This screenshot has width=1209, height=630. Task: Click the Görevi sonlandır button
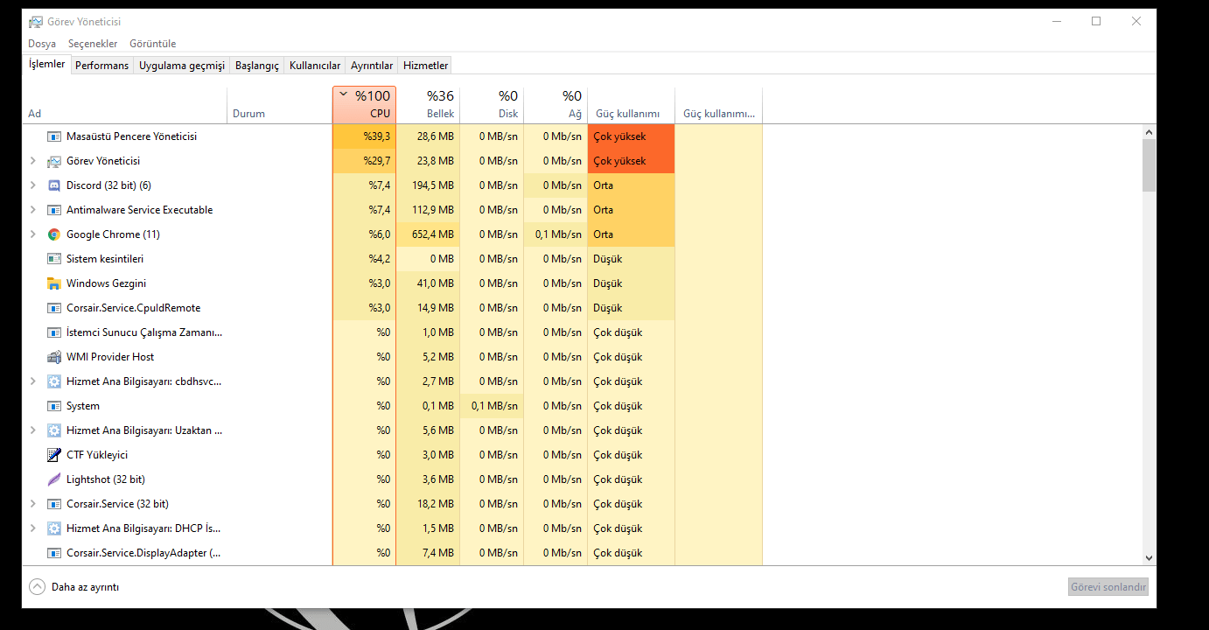pyautogui.click(x=1108, y=587)
